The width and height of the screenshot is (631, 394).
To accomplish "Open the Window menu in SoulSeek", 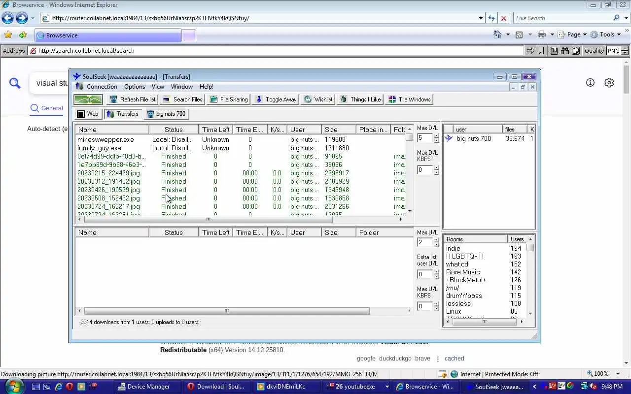I will (182, 87).
